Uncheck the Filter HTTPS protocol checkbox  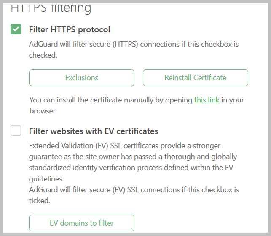pyautogui.click(x=16, y=29)
